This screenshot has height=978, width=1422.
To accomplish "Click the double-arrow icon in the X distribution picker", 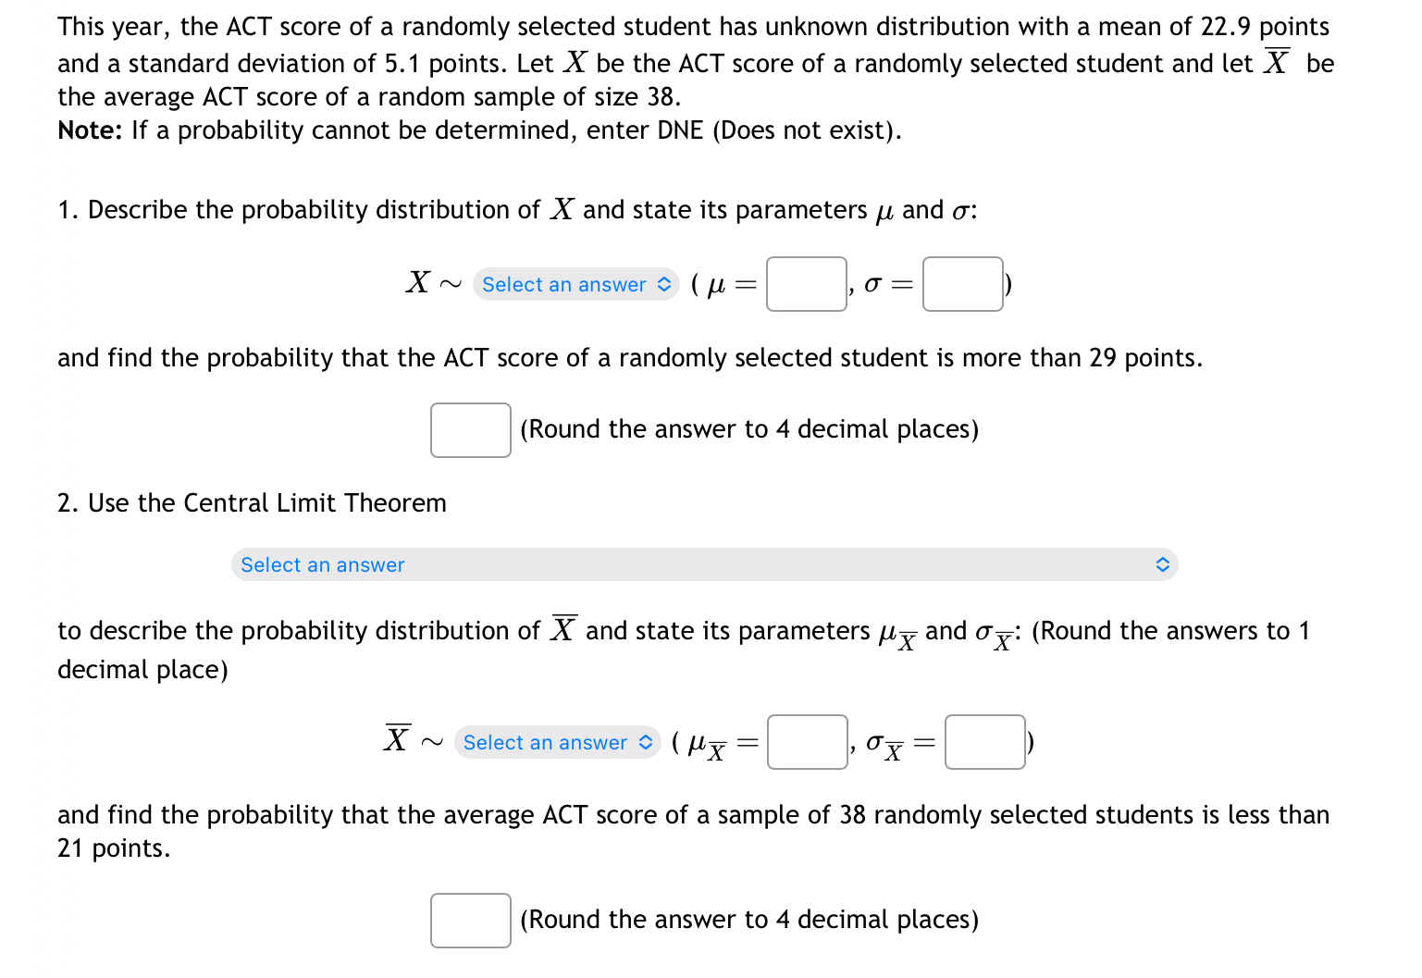I will (x=663, y=284).
